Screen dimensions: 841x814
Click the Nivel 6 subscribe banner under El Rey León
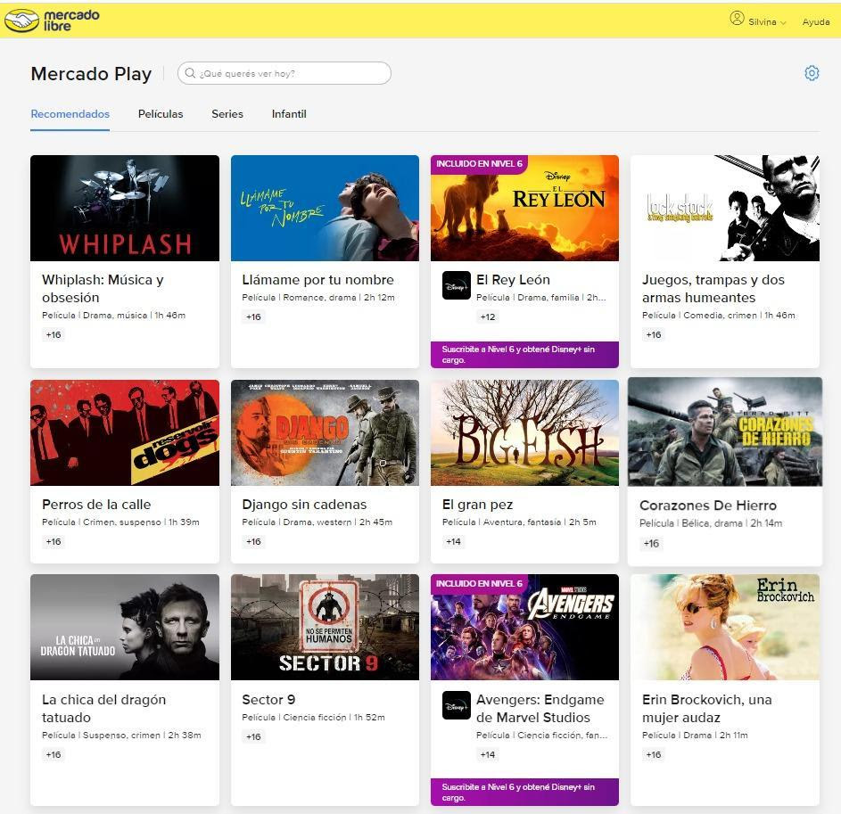[524, 355]
